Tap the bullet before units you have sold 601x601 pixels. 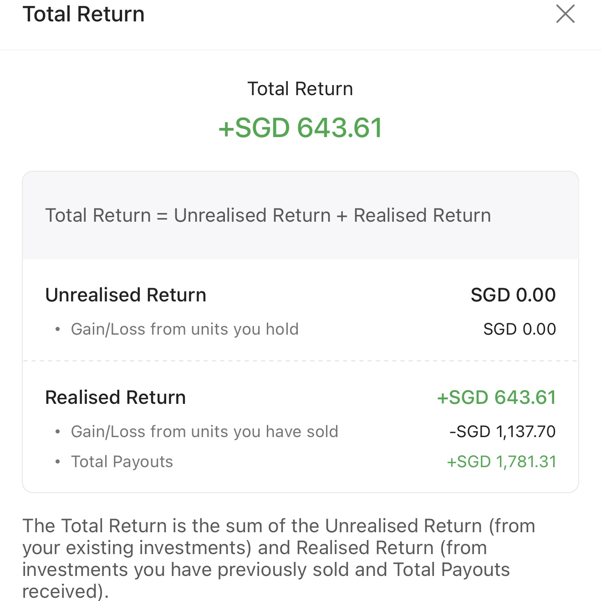coord(57,432)
